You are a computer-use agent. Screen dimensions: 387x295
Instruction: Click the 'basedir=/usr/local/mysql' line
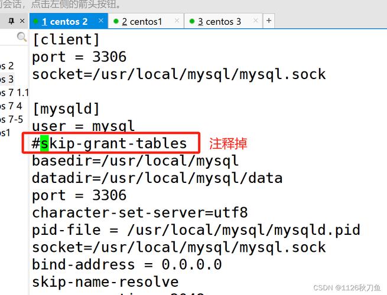[135, 161]
